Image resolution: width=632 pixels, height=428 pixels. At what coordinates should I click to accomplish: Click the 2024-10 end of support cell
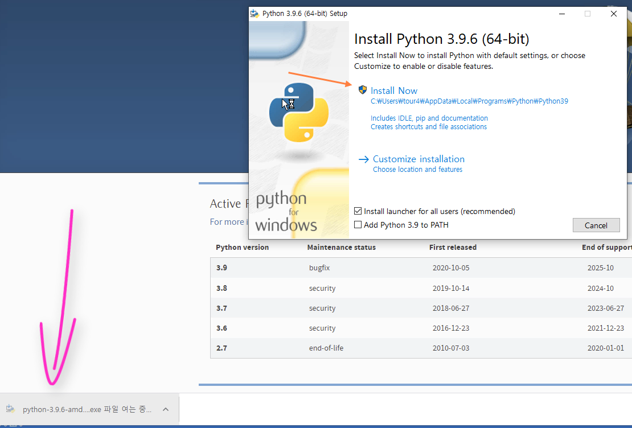tap(601, 288)
